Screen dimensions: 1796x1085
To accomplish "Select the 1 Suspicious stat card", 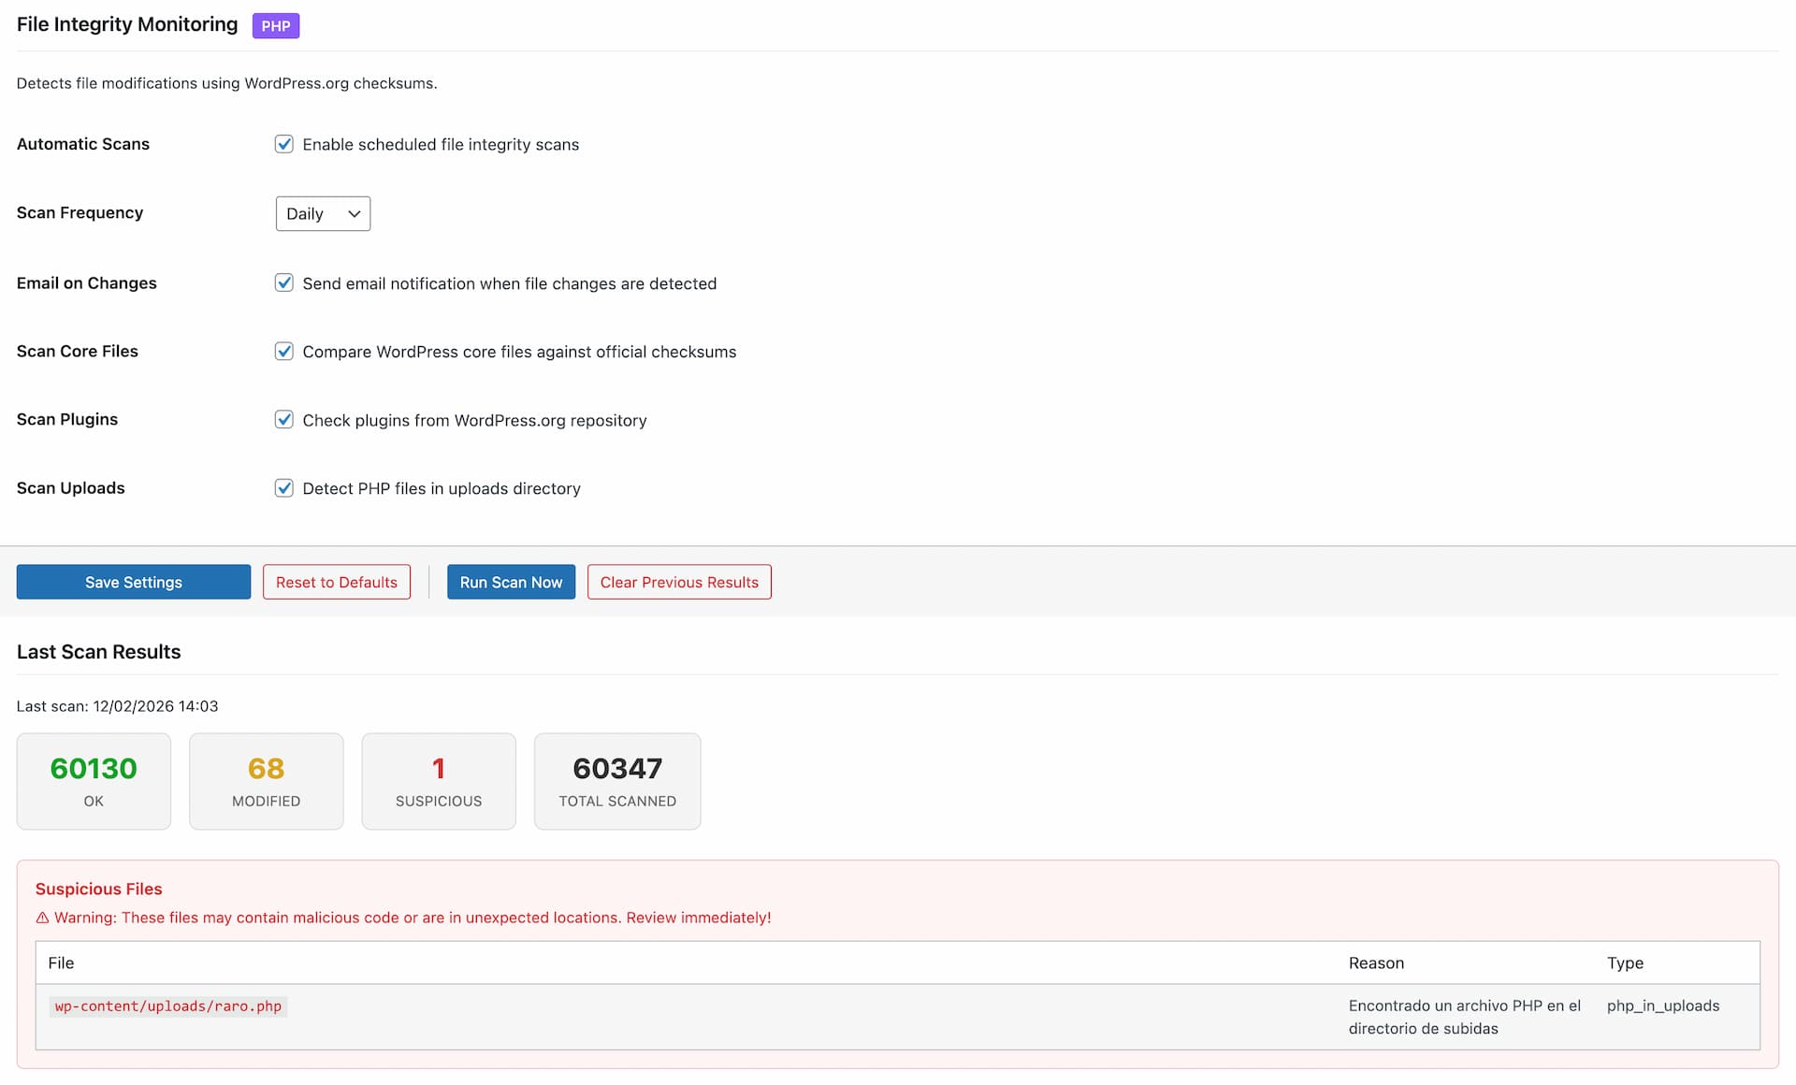I will 439,781.
